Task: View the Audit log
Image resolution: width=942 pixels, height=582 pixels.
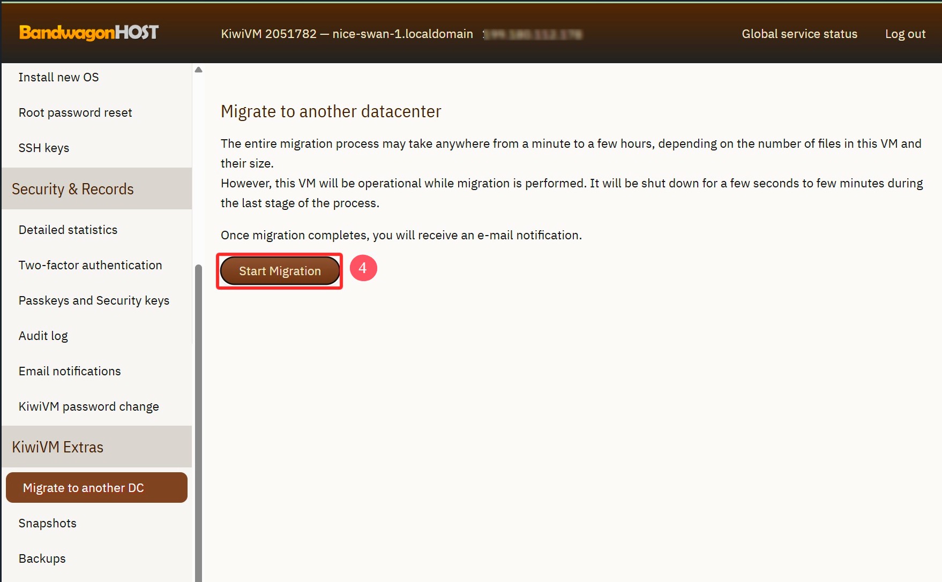Action: (x=43, y=336)
